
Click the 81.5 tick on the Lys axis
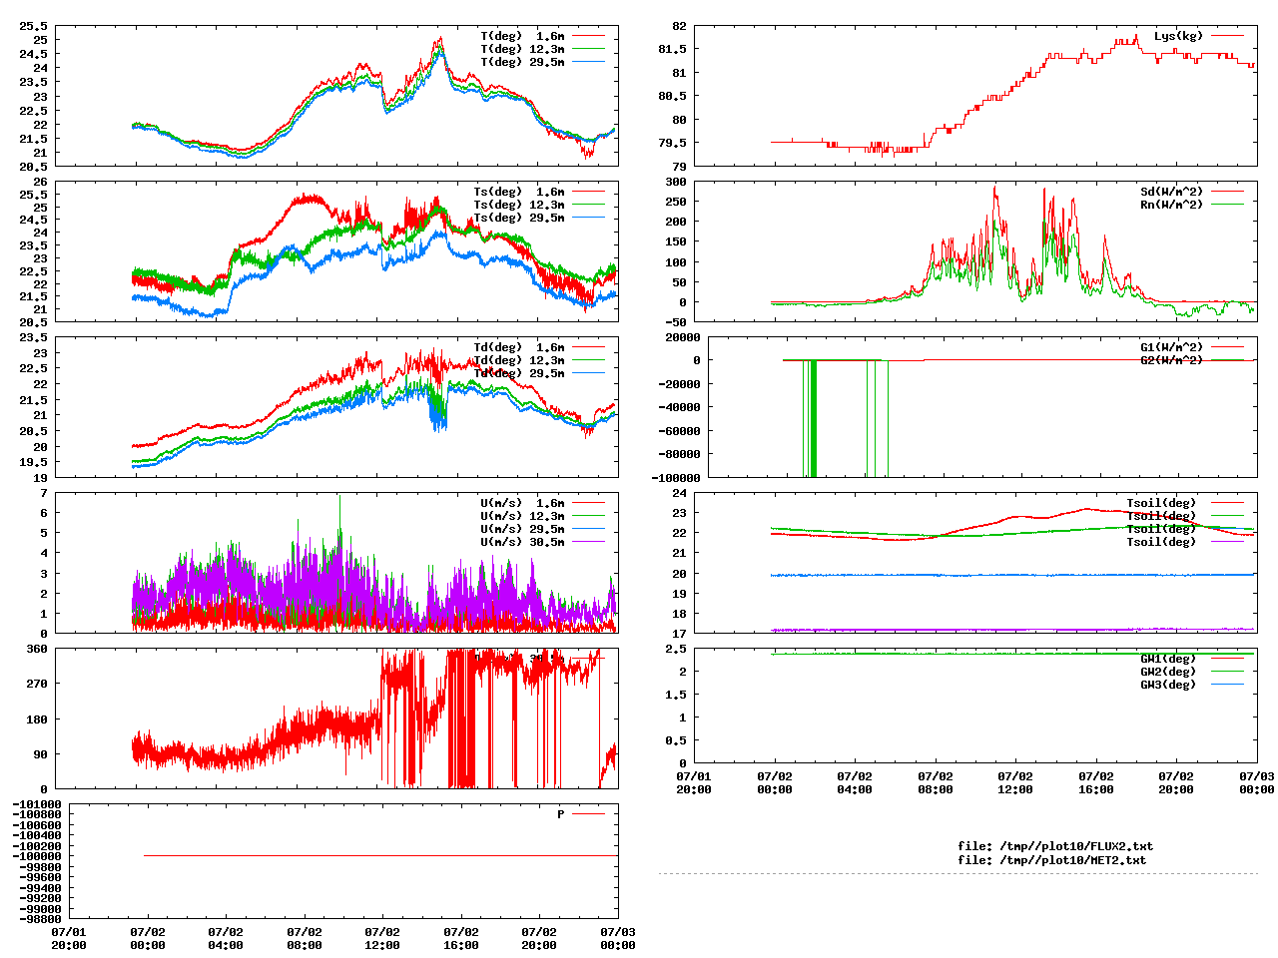pos(673,49)
